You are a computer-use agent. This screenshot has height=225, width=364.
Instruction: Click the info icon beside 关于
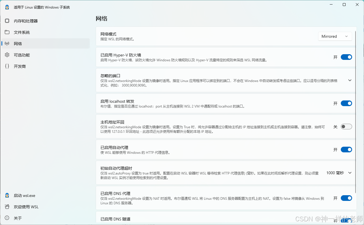[x=7, y=218]
